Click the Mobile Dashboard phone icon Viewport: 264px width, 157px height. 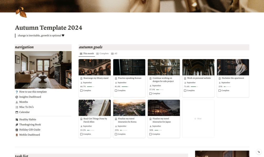(17, 135)
